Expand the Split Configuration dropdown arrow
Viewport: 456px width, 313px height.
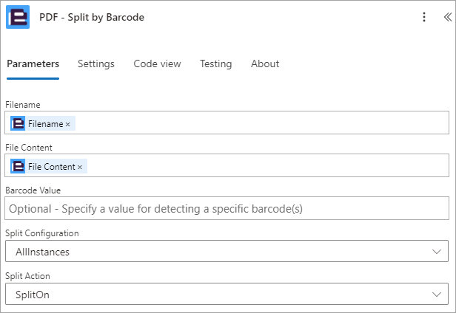(437, 252)
